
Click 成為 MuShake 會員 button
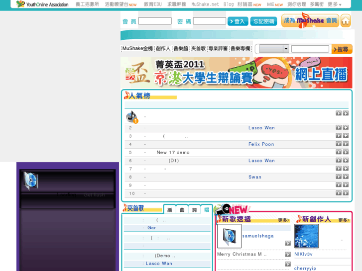310,21
